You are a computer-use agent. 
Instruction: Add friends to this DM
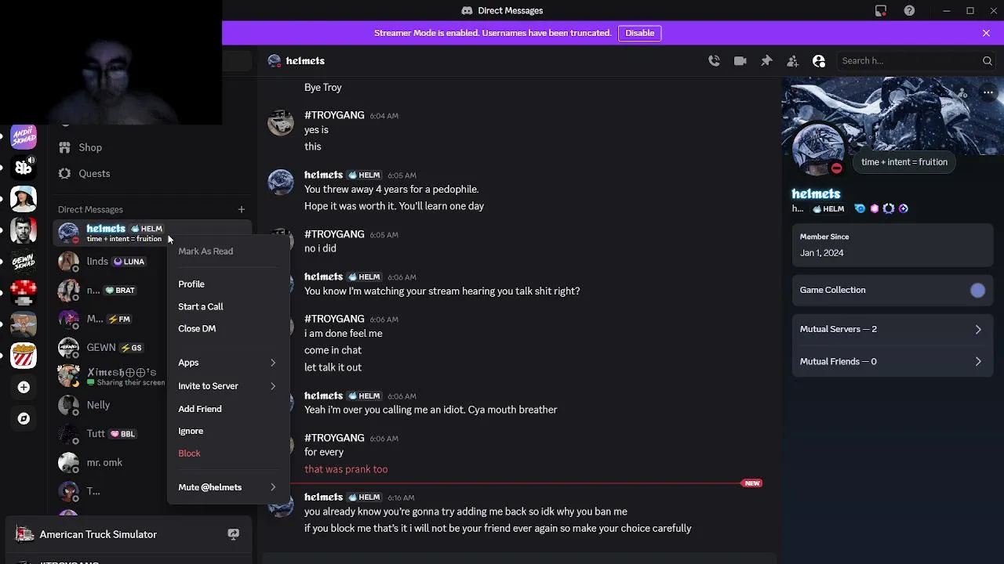coord(792,61)
